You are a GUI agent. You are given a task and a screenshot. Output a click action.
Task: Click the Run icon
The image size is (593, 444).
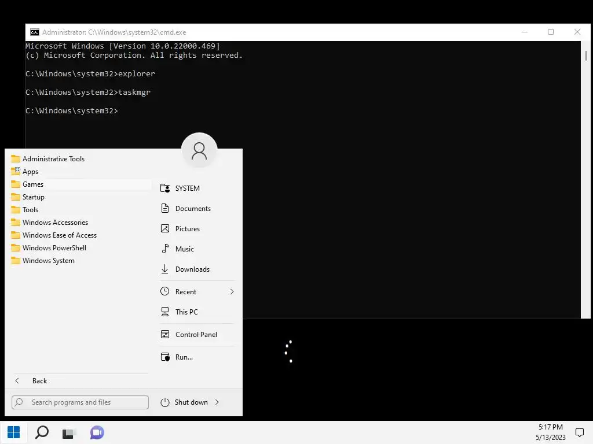165,357
